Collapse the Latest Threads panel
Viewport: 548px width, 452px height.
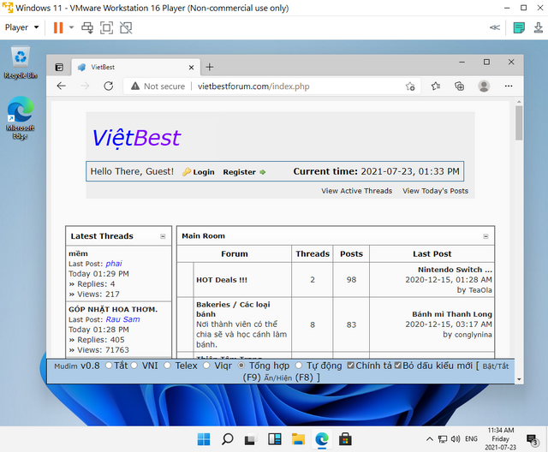(x=163, y=236)
